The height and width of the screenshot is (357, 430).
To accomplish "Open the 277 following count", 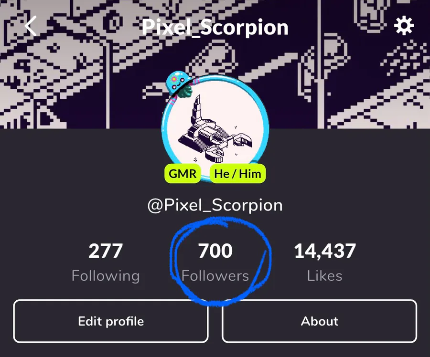I will pos(106,251).
